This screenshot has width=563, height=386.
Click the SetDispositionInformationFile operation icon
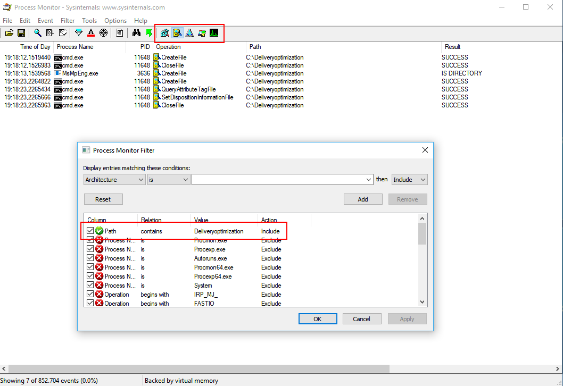coord(156,97)
